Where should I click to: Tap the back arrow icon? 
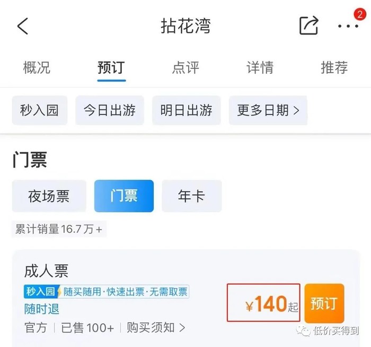click(x=23, y=25)
